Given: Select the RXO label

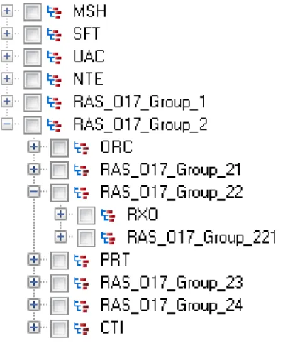Looking at the screenshot, I should tap(143, 214).
